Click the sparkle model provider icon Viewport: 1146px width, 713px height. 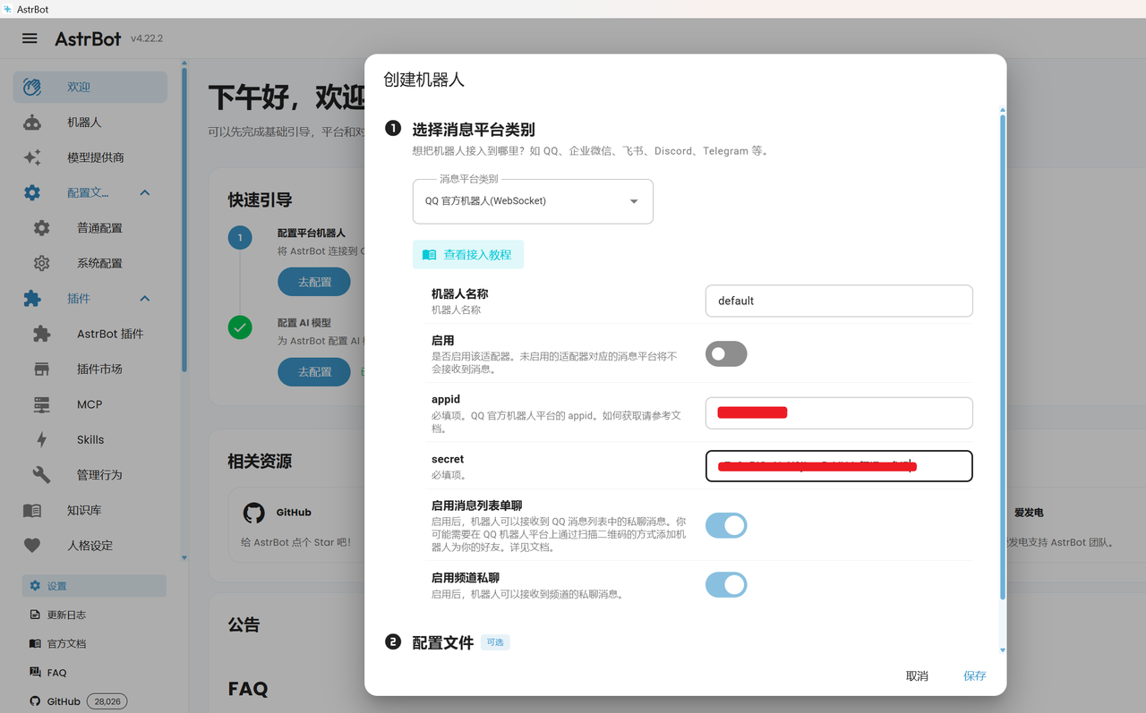point(32,157)
